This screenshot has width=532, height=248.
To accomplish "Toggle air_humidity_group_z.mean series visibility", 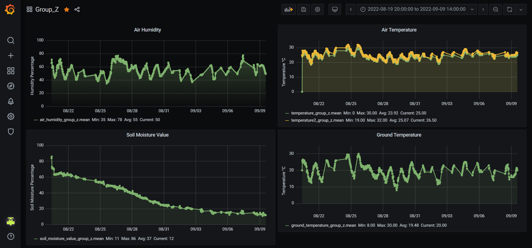I will tap(65, 120).
